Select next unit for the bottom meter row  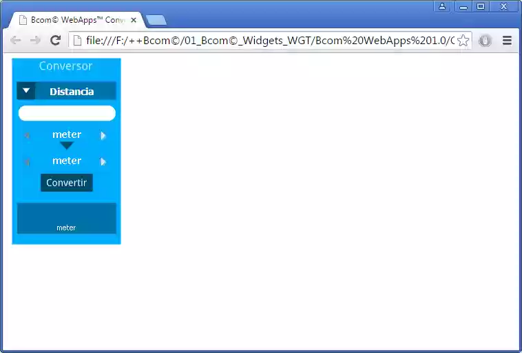[x=103, y=161]
